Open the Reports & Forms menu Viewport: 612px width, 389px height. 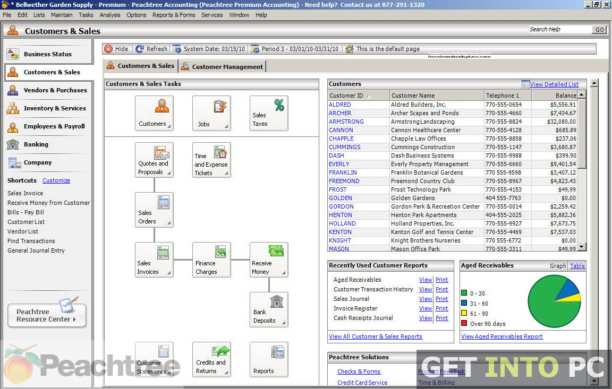[174, 15]
